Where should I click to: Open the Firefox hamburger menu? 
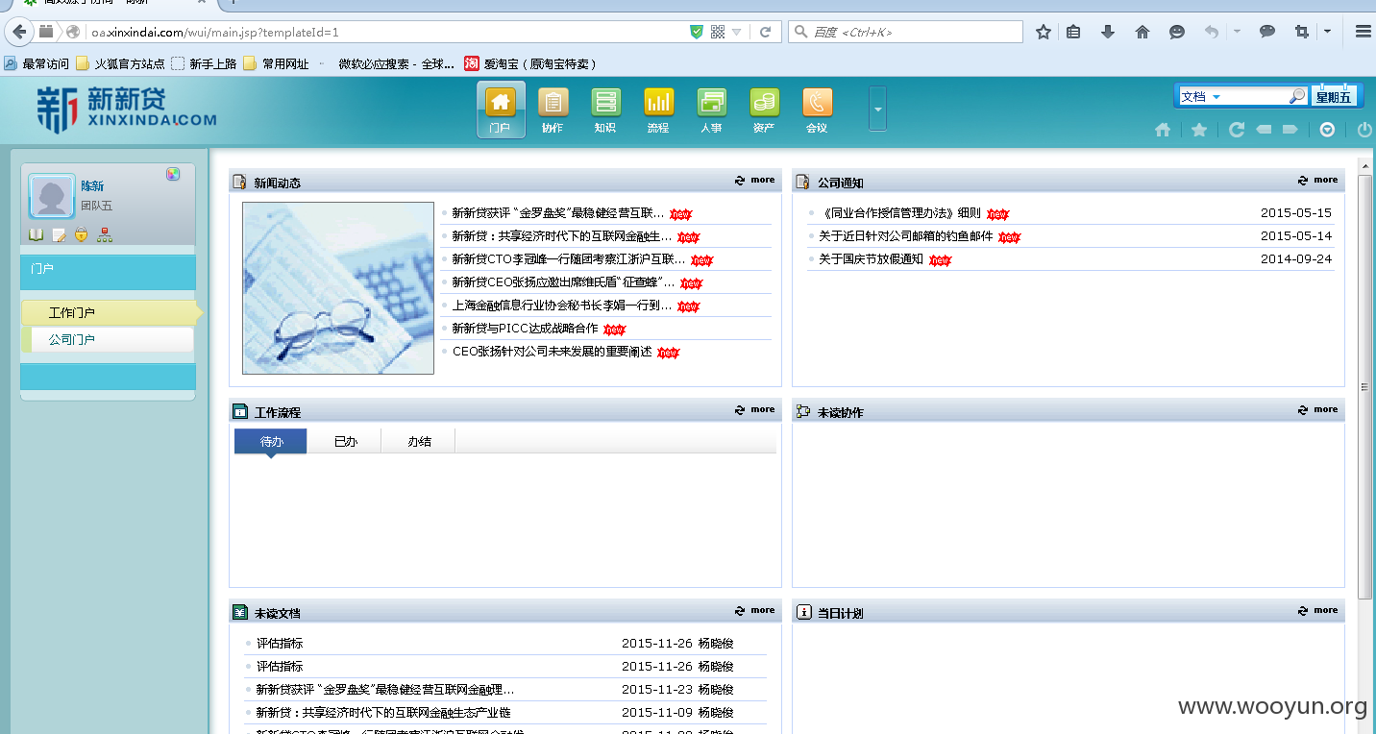click(1363, 32)
